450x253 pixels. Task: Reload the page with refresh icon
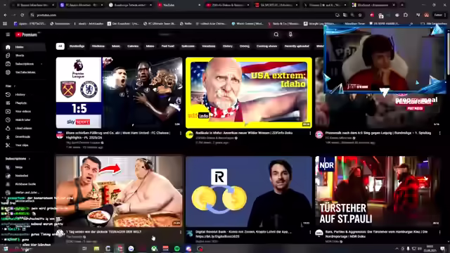[x=22, y=15]
